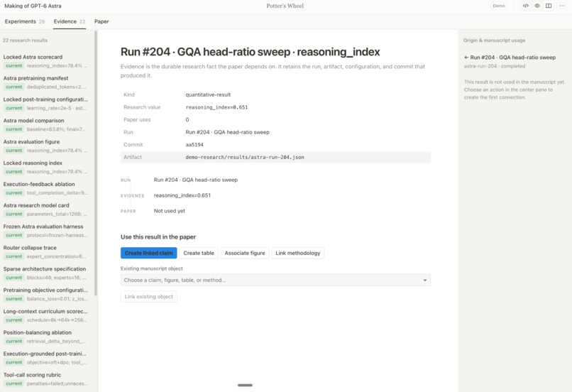
Task: Click the Link existing object button
Action: click(x=149, y=296)
